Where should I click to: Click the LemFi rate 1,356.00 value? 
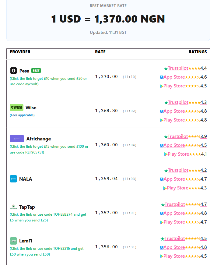(107, 247)
